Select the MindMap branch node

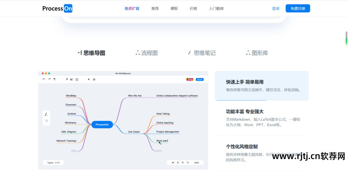coord(71,96)
